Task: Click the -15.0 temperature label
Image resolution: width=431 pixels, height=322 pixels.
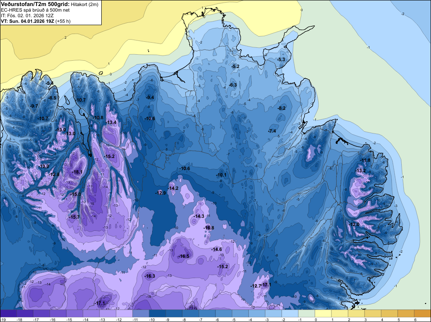Action: click(76, 194)
